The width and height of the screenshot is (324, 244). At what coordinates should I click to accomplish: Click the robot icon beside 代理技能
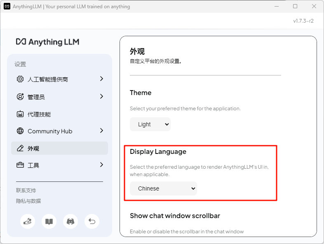[x=20, y=114]
